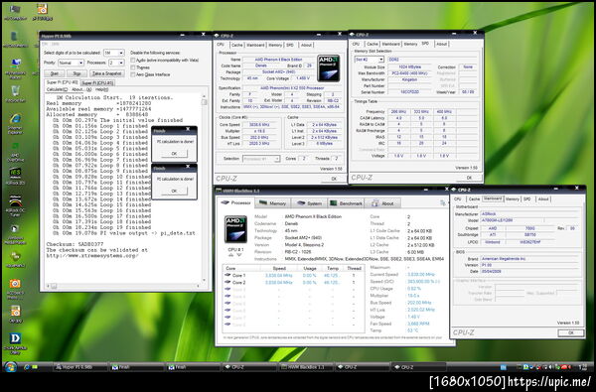Switch to Hyper PI 0.99b taskbar button

pos(80,367)
